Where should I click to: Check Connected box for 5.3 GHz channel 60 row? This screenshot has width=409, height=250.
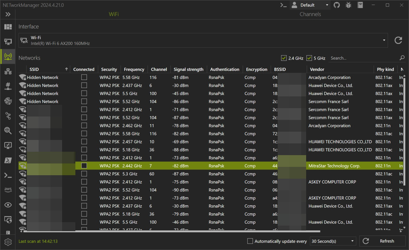click(x=84, y=174)
